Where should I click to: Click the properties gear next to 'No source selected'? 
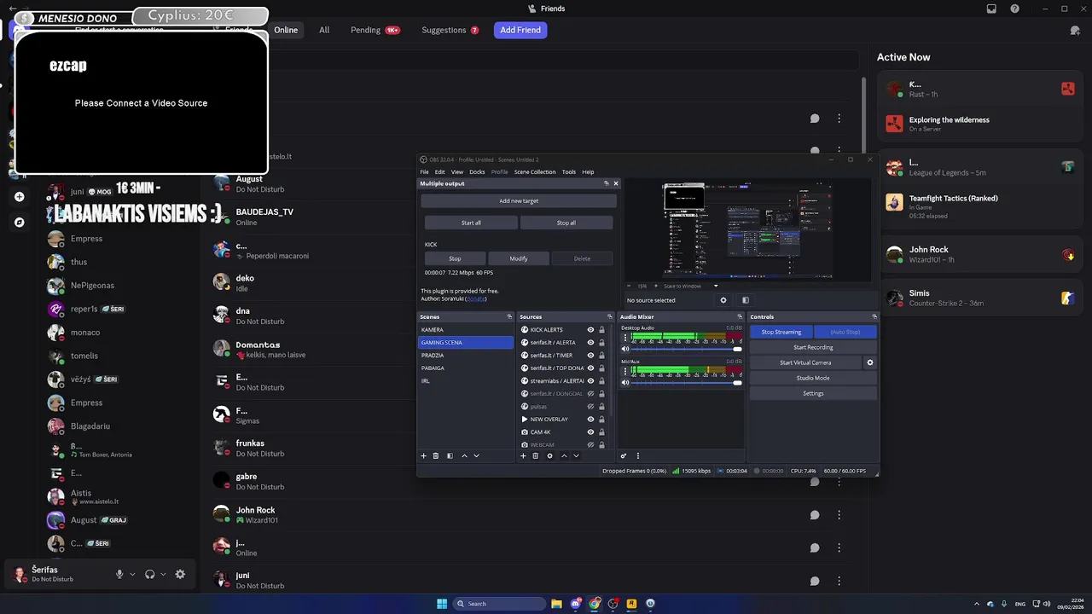723,300
